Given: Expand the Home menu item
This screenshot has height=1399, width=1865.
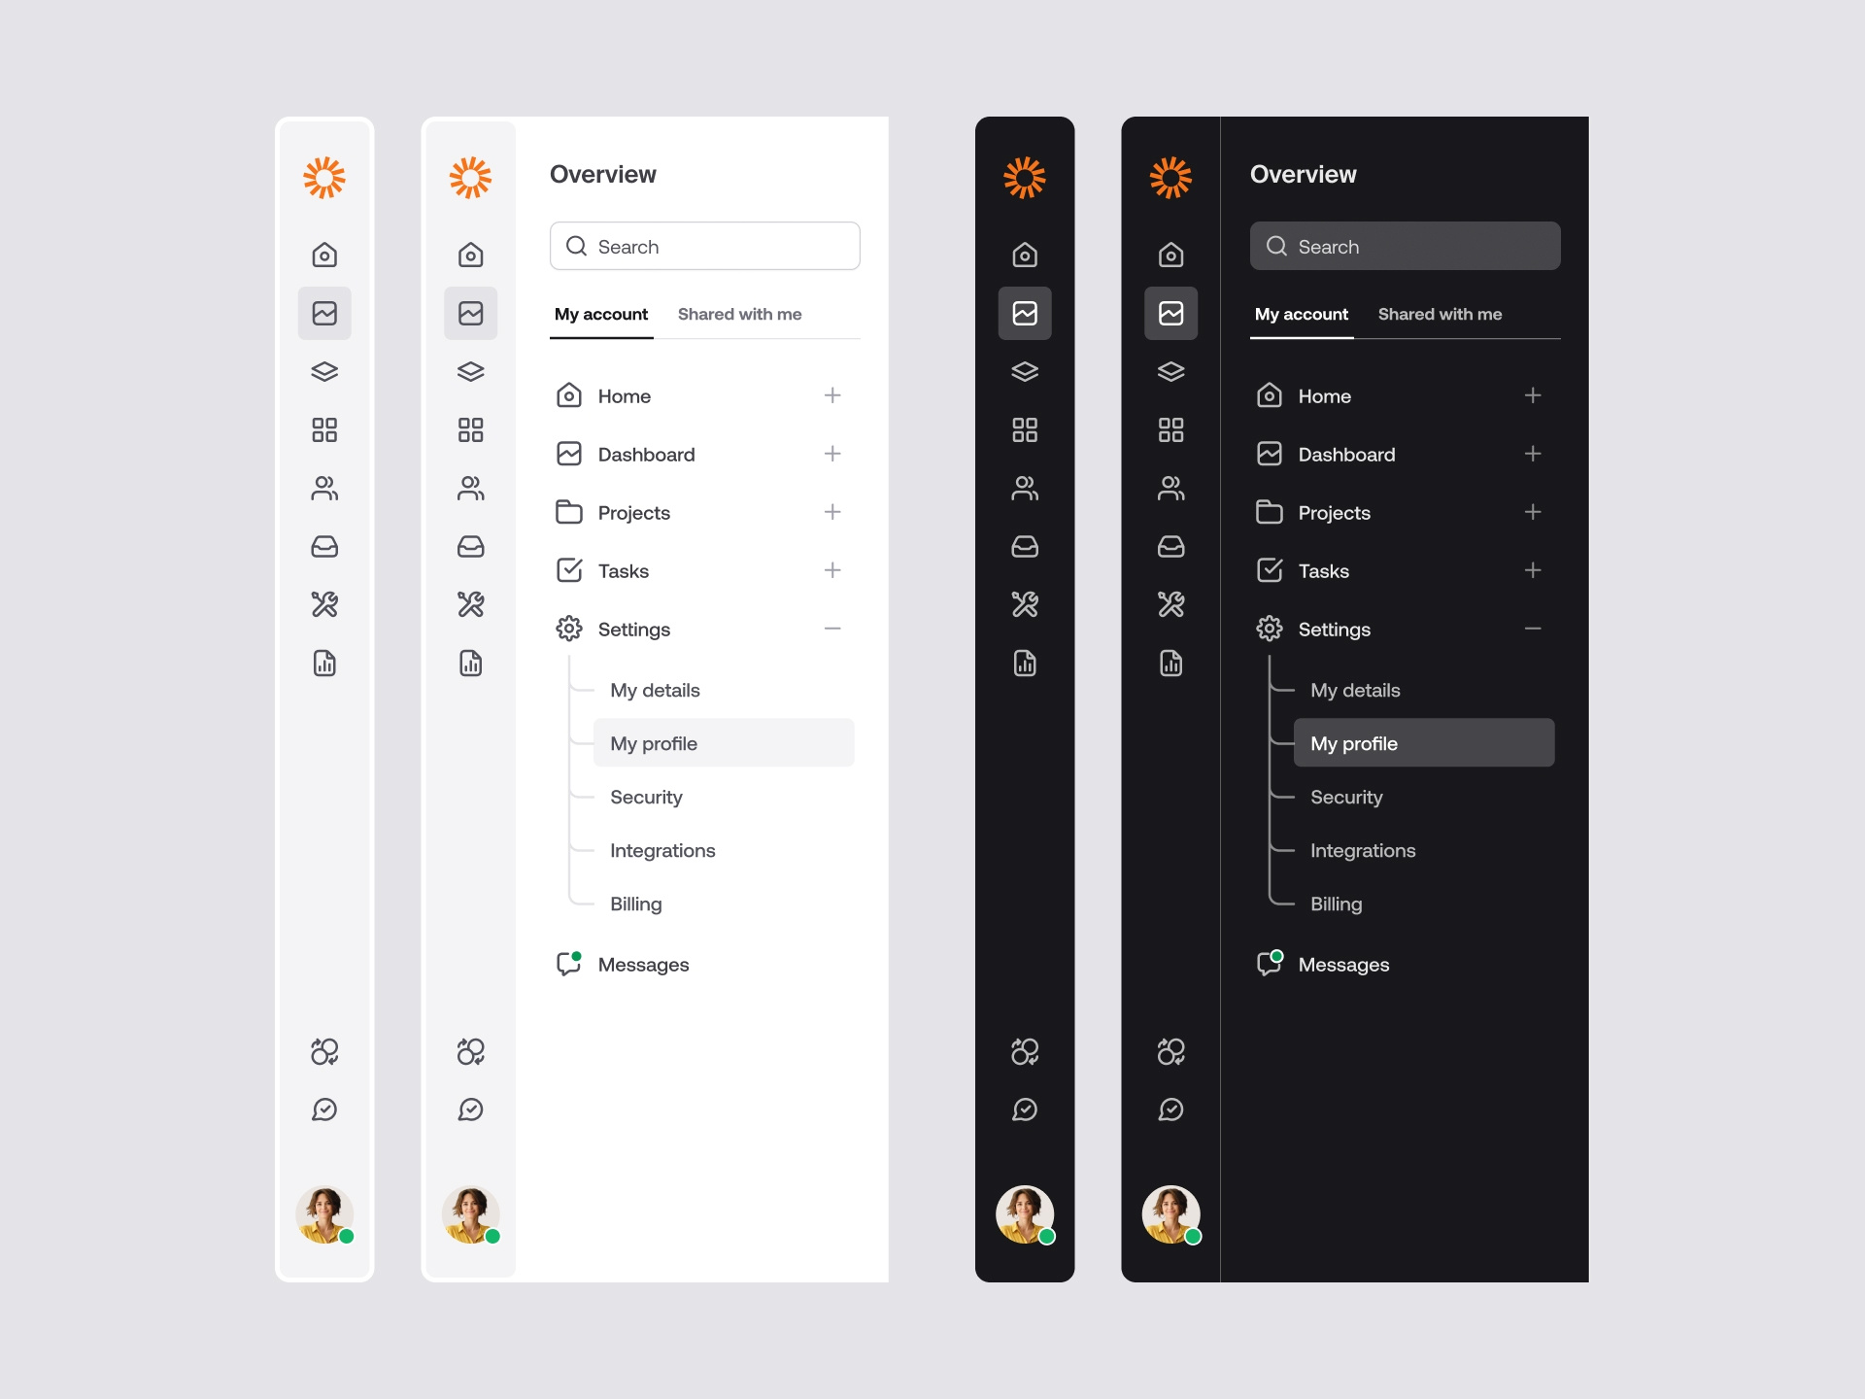Looking at the screenshot, I should [x=832, y=395].
